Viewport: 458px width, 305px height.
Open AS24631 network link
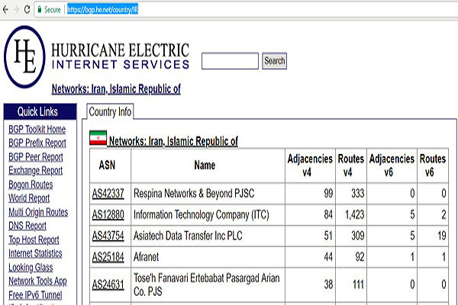[108, 284]
